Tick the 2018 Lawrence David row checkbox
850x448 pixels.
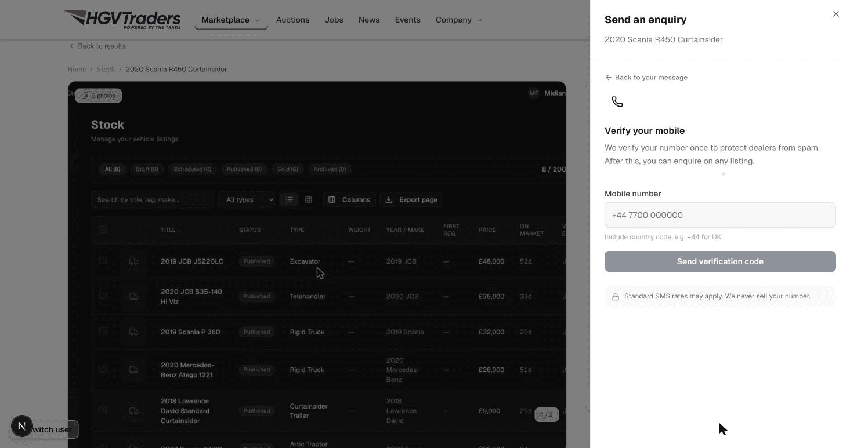point(103,410)
